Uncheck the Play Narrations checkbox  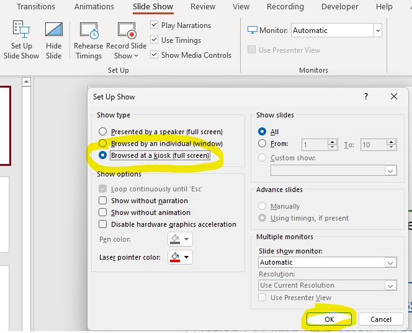tap(154, 25)
